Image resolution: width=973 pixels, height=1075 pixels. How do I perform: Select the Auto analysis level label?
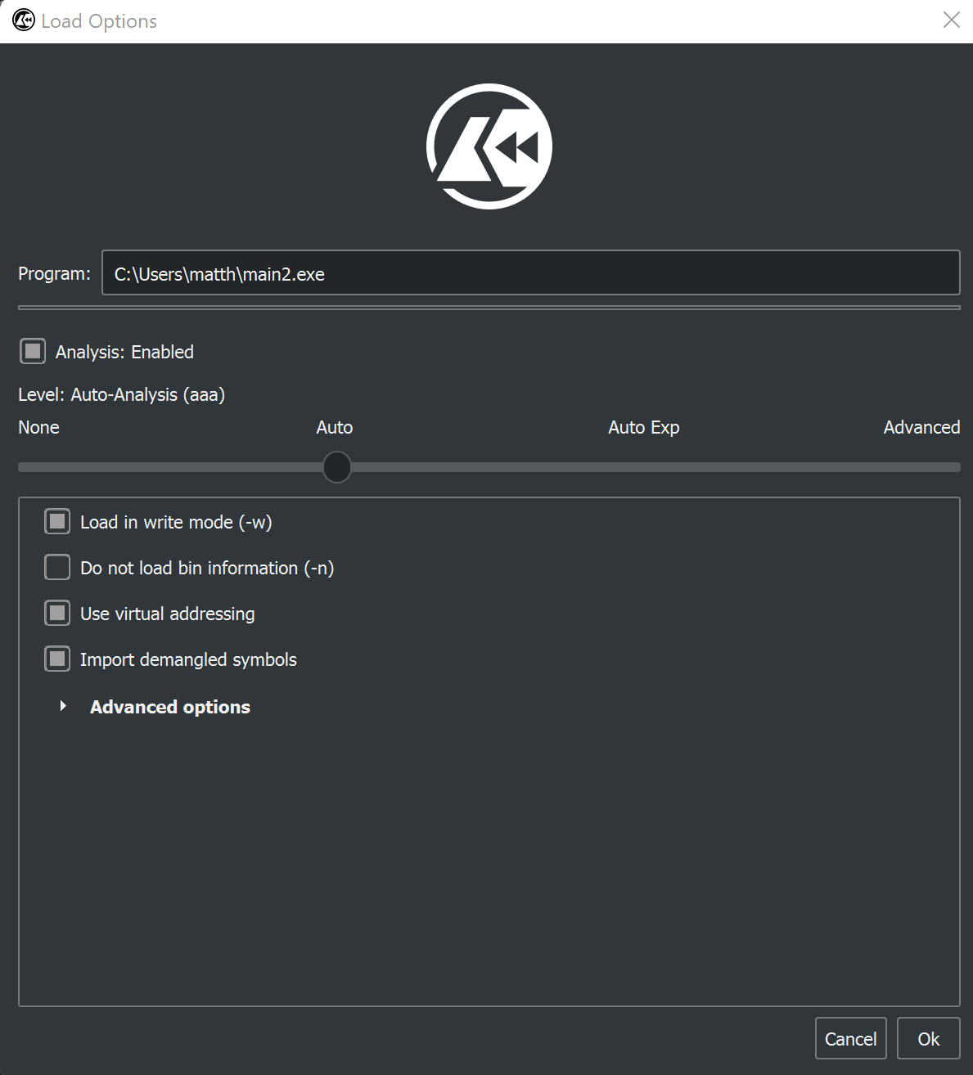coord(334,427)
